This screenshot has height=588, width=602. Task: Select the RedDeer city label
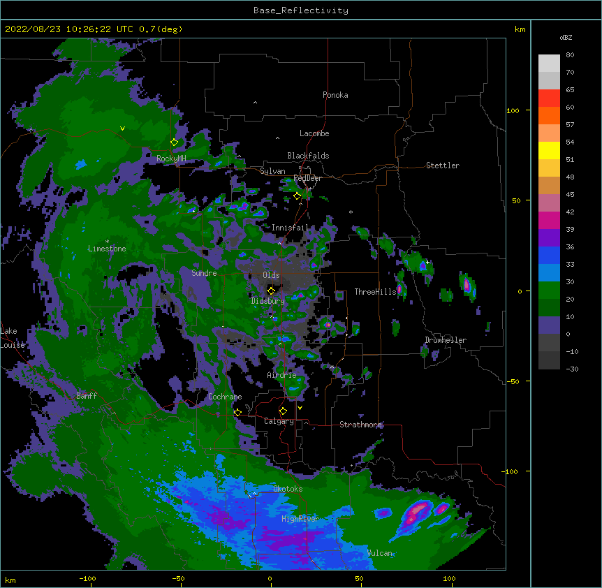307,178
